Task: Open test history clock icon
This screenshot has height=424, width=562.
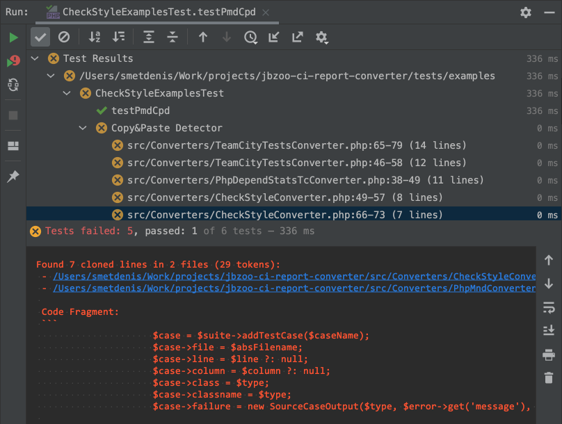Action: [250, 38]
